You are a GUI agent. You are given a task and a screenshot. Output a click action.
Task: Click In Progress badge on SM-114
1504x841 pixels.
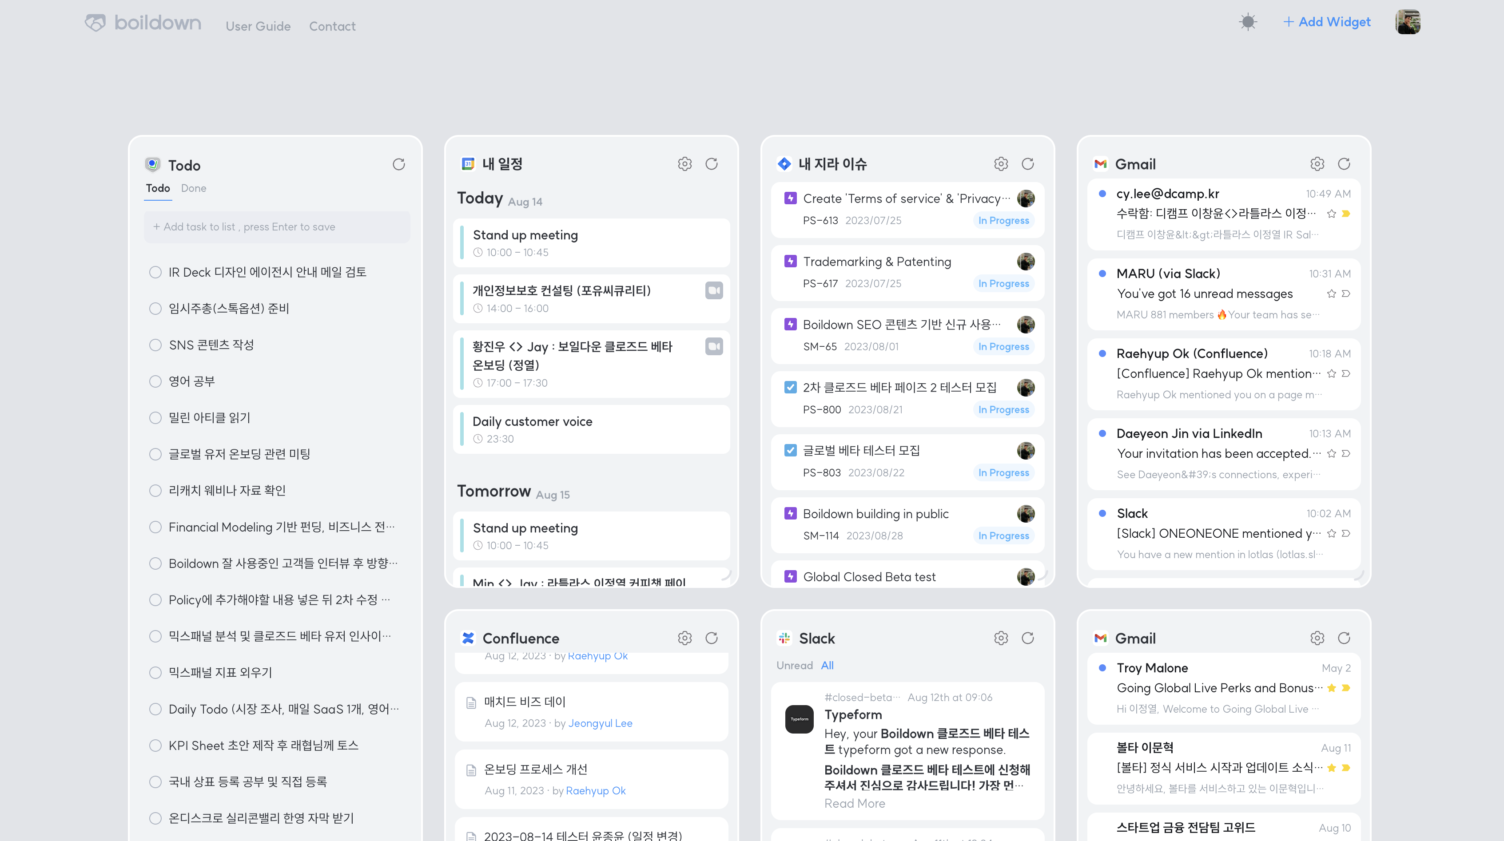[x=1004, y=536]
